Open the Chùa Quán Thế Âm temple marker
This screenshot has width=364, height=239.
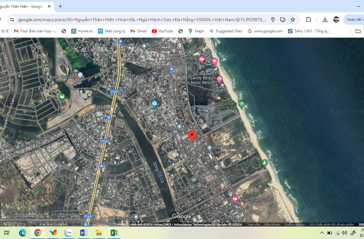click(x=80, y=75)
